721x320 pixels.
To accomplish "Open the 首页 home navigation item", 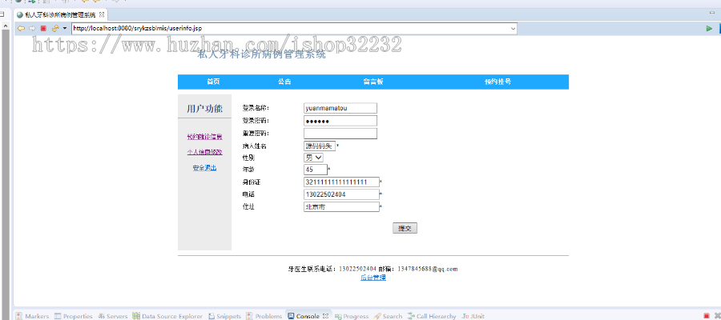I will pos(213,82).
